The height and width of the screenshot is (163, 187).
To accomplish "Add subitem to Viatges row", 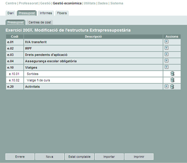I will click(167, 67).
